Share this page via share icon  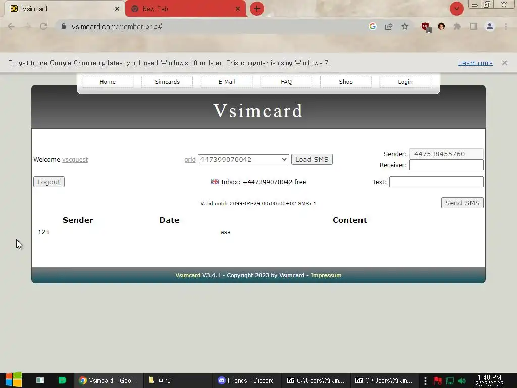click(389, 26)
